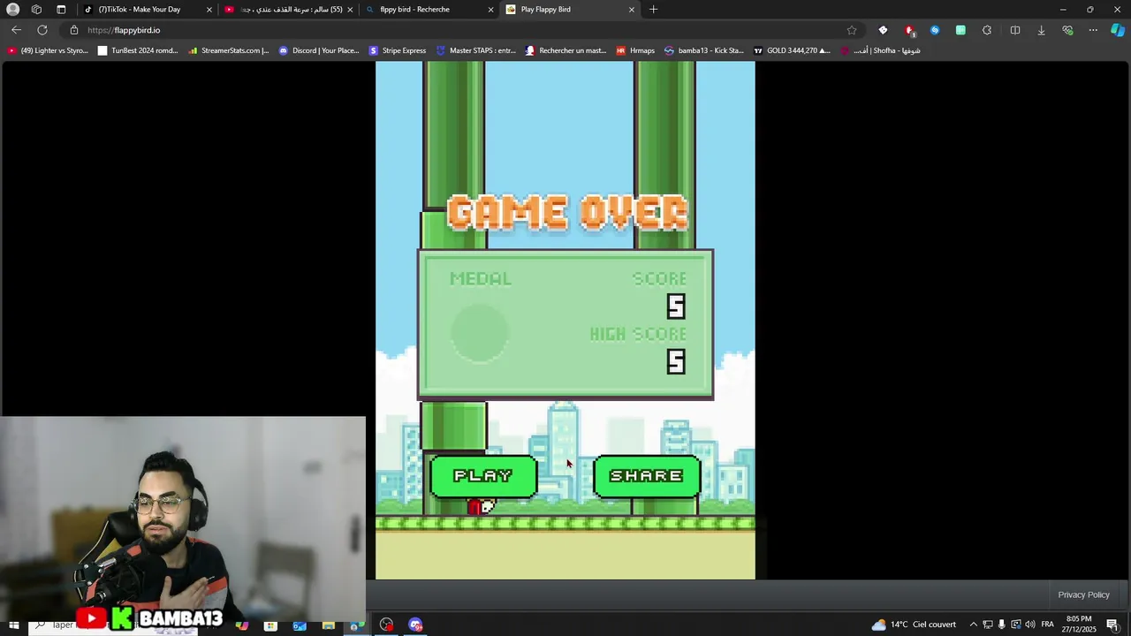
Task: Open the Master STAPS bookmark
Action: click(475, 50)
